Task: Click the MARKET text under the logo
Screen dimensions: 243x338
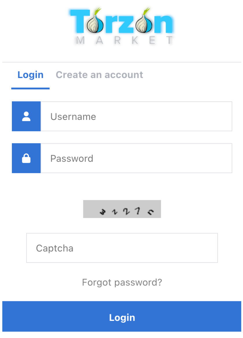Action: [122, 40]
